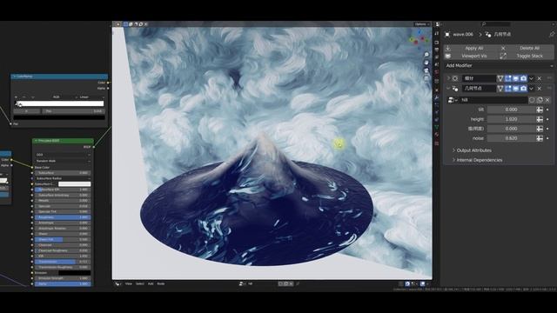Click the height value field

pos(511,119)
